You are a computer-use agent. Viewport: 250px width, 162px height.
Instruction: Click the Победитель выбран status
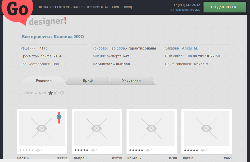coord(111,64)
